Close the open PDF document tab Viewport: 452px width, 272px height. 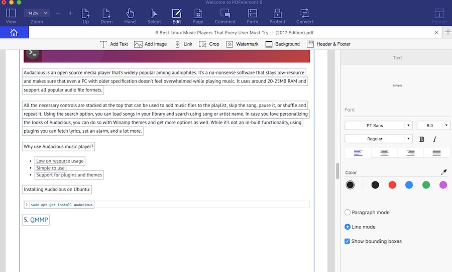436,33
